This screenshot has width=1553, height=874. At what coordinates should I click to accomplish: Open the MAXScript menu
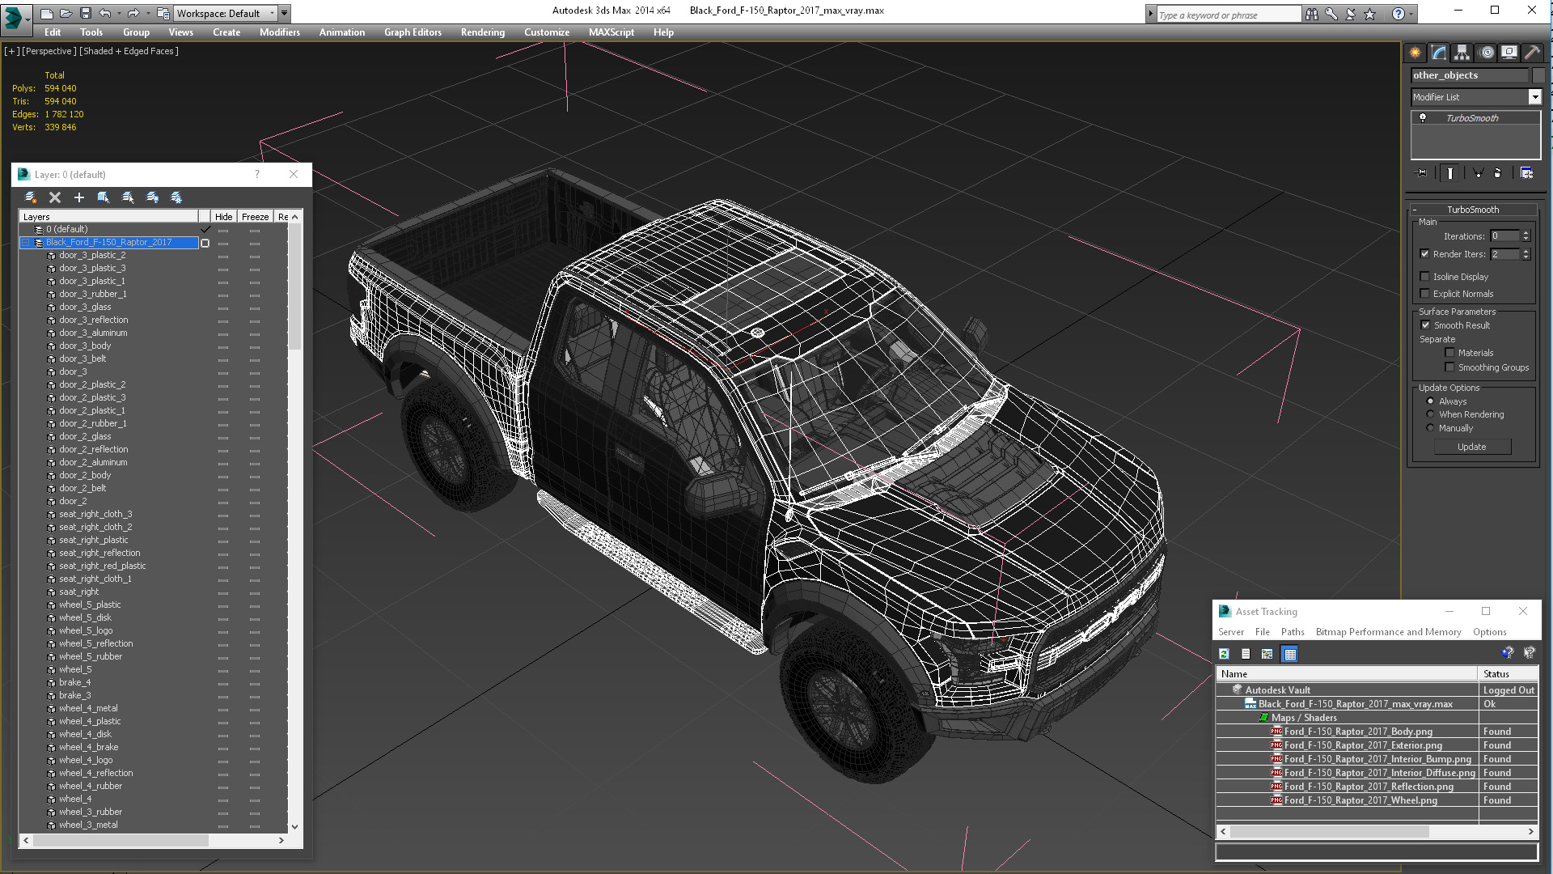[x=611, y=32]
